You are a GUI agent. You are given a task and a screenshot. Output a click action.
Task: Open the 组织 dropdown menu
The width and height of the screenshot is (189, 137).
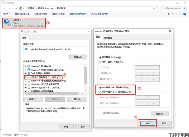7,14
